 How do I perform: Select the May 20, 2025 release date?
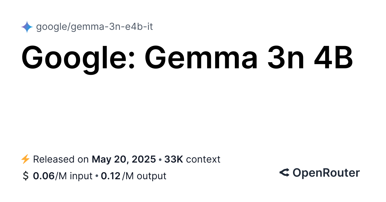(x=124, y=159)
